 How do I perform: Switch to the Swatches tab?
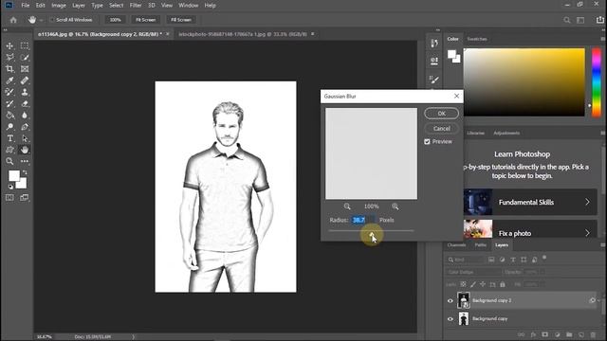(477, 39)
